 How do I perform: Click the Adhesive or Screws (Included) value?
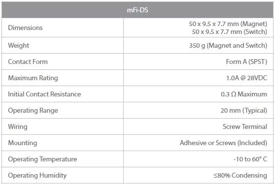coord(223,143)
